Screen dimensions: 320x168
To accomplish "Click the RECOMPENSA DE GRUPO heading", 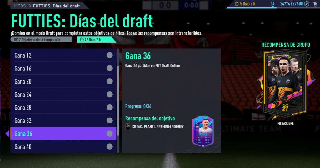I will (x=286, y=45).
